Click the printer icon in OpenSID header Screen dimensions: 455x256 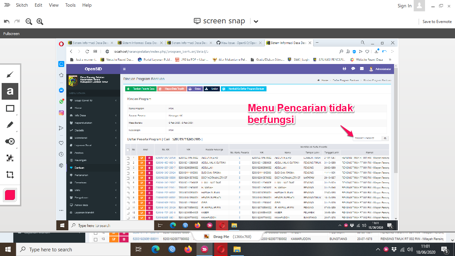point(344,69)
